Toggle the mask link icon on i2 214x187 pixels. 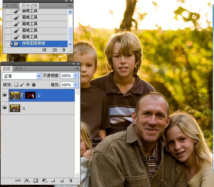22,95
